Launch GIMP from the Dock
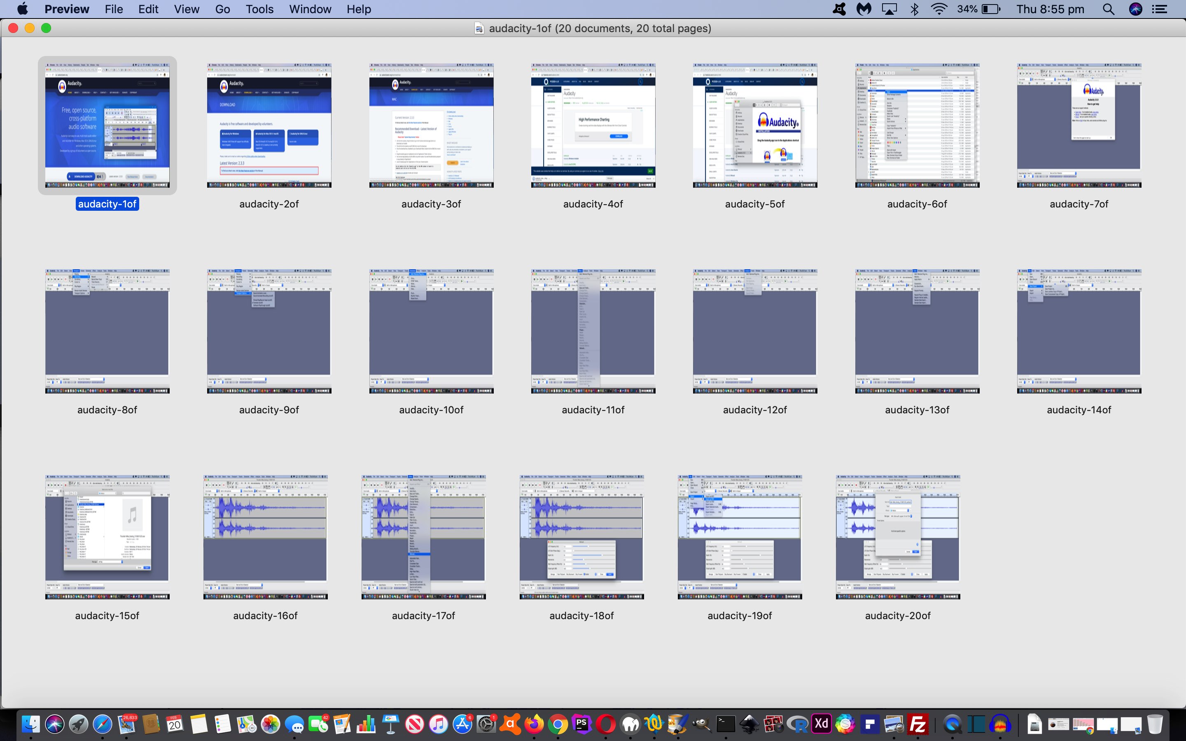Image resolution: width=1186 pixels, height=741 pixels. click(701, 724)
